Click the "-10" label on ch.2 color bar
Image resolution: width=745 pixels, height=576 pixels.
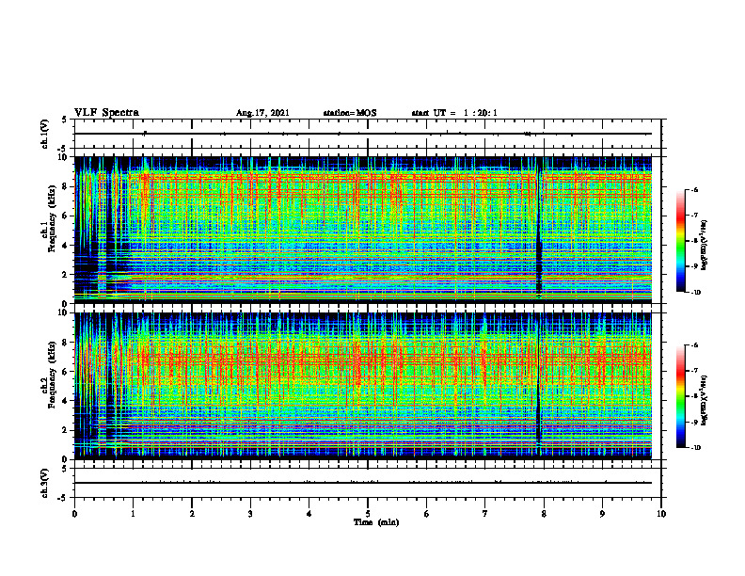(x=695, y=448)
